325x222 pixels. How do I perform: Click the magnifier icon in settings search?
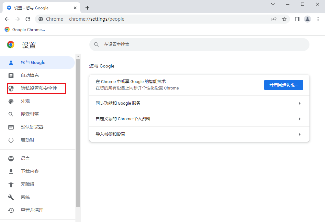[x=96, y=45]
